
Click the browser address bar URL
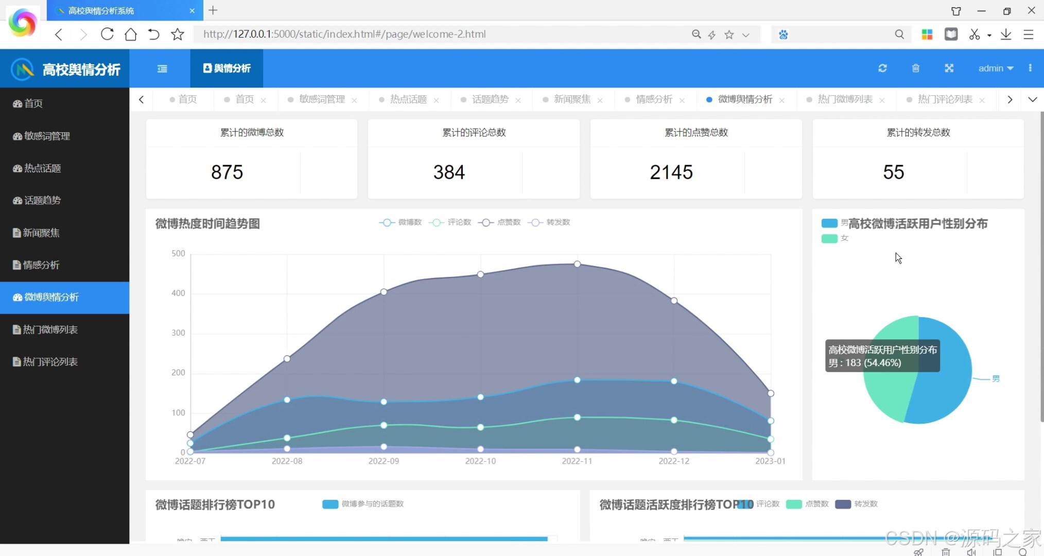pyautogui.click(x=344, y=34)
